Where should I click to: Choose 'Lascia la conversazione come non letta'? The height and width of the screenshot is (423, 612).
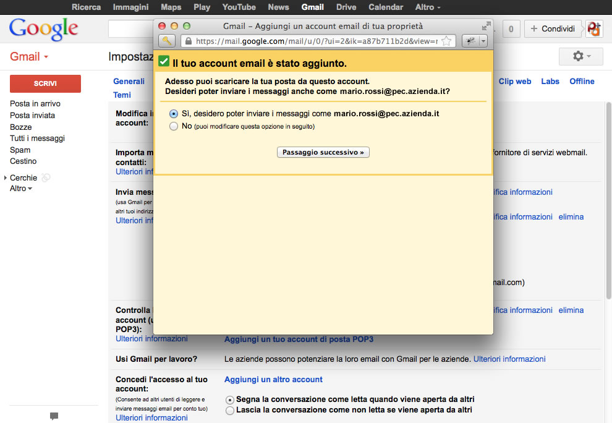(230, 410)
